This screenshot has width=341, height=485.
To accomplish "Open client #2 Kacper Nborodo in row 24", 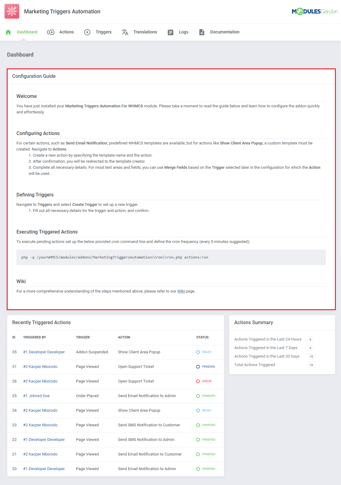I will coord(40,410).
